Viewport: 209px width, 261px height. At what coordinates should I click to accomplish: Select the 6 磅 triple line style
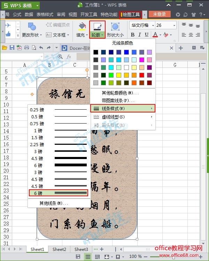tap(59, 193)
